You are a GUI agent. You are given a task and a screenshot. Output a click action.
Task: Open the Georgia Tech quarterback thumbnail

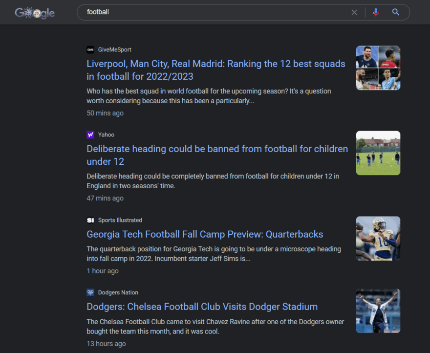click(378, 239)
